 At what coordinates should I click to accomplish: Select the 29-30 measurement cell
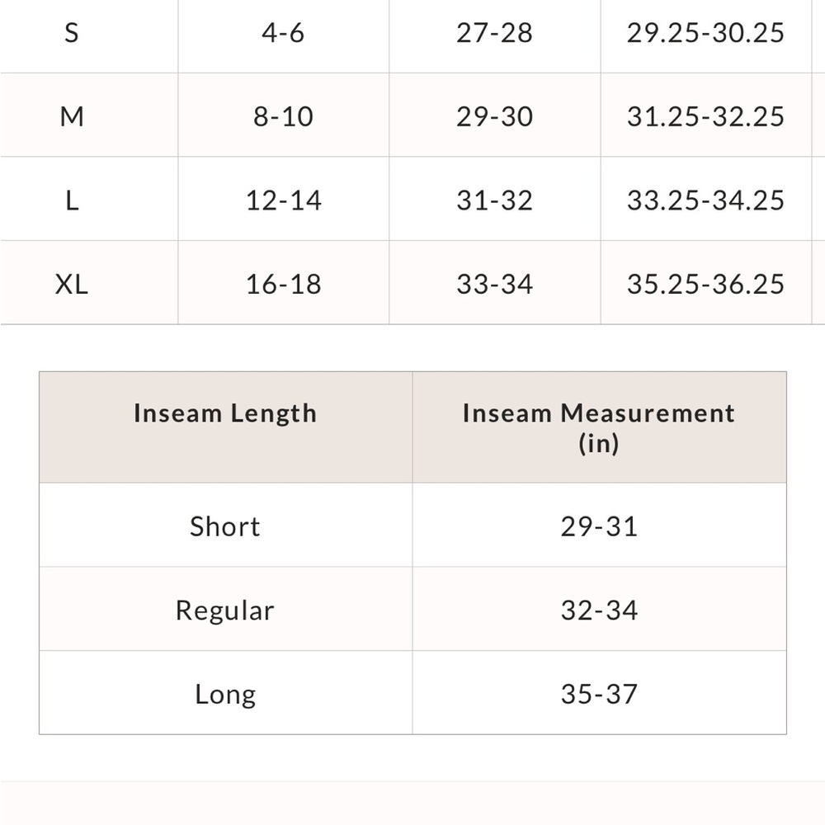494,115
